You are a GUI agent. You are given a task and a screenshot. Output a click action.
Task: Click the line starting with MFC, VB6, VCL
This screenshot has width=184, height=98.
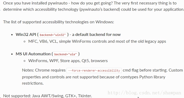(x=97, y=41)
